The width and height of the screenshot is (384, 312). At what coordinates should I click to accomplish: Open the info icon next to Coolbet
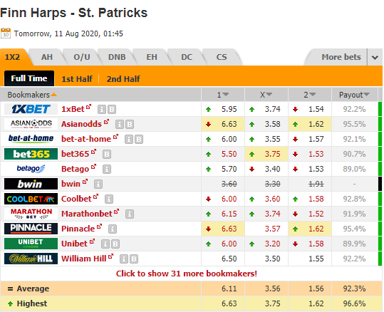109,199
